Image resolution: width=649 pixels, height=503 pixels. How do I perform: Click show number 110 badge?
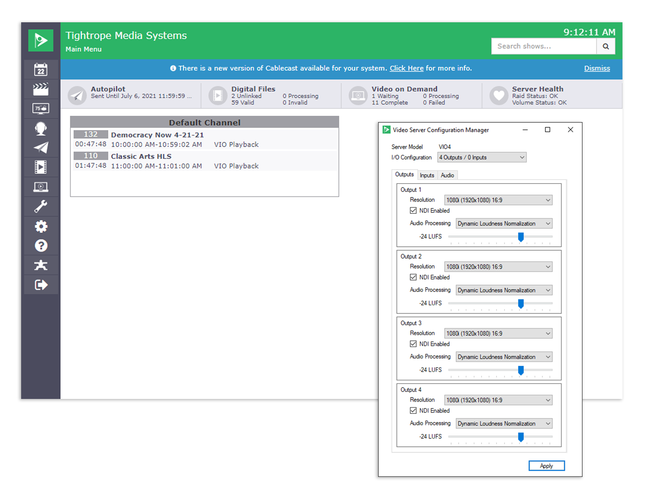91,156
